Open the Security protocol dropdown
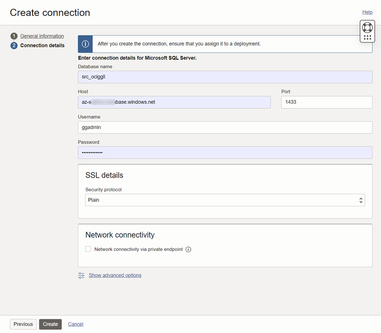 [225, 200]
